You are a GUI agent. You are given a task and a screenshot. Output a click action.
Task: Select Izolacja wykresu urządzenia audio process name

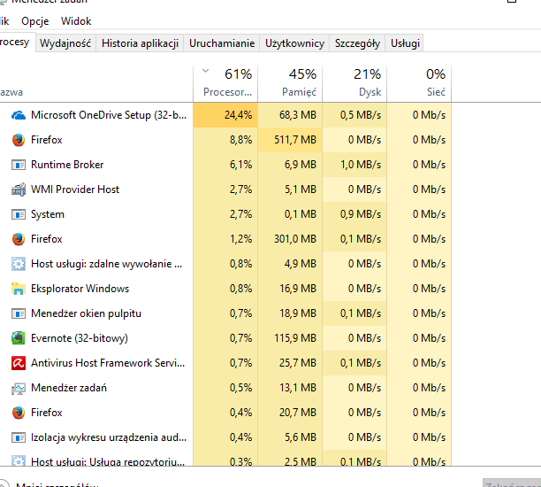(x=109, y=437)
